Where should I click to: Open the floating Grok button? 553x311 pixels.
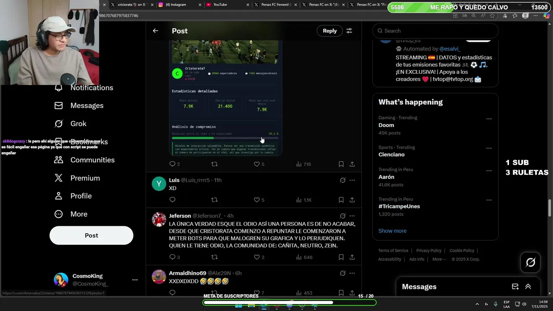click(x=531, y=262)
